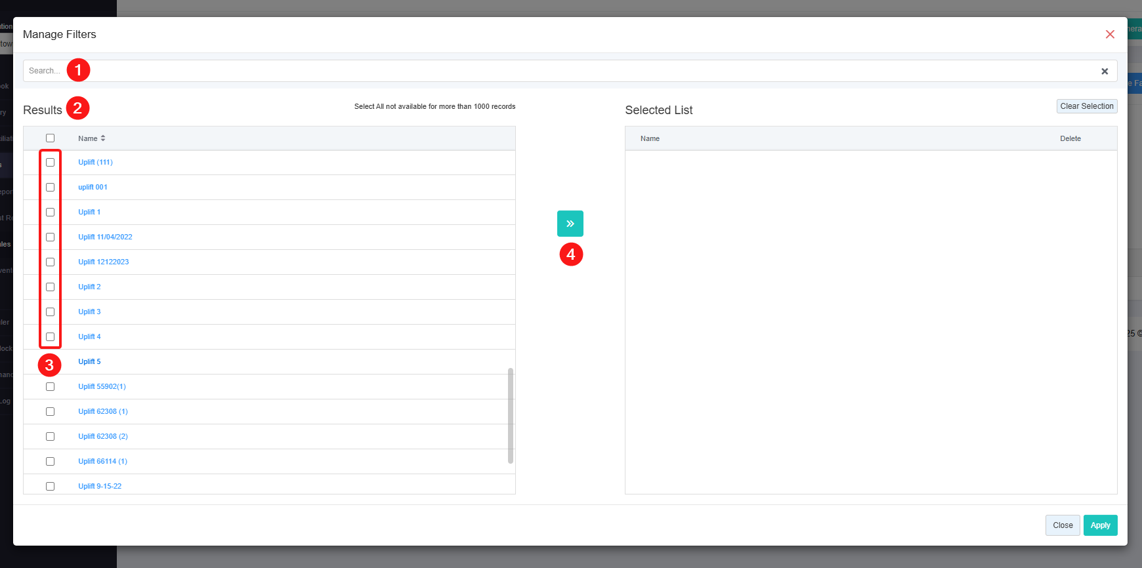The width and height of the screenshot is (1142, 568).
Task: Select the checkbox next to Uplift 11/04/2022
Action: pyautogui.click(x=50, y=237)
